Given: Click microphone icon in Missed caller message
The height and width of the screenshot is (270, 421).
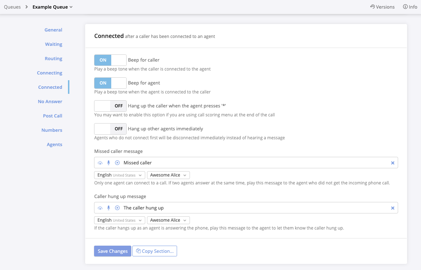Looking at the screenshot, I should click(x=109, y=163).
